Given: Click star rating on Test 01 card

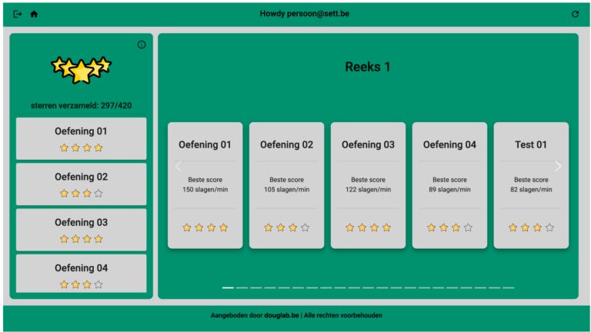Looking at the screenshot, I should pyautogui.click(x=531, y=227).
